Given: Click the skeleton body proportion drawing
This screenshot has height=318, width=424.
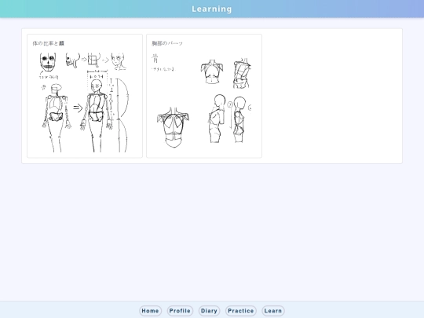Looking at the screenshot, I should point(85,102).
